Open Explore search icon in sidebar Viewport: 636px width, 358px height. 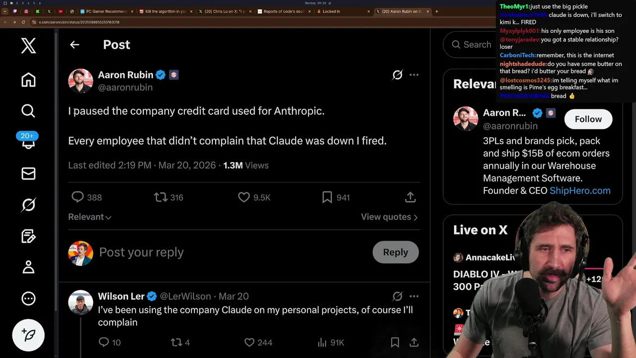coord(28,110)
